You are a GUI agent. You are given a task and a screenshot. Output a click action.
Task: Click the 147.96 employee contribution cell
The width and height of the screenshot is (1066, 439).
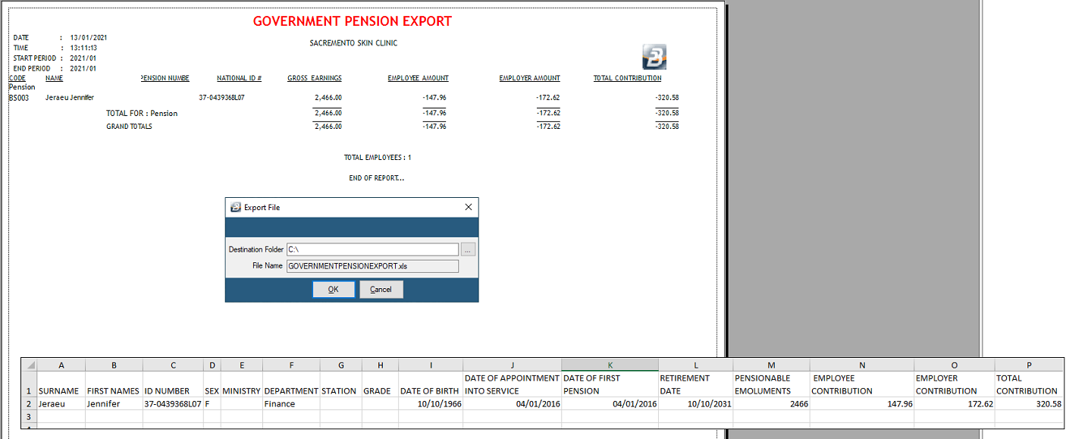862,404
